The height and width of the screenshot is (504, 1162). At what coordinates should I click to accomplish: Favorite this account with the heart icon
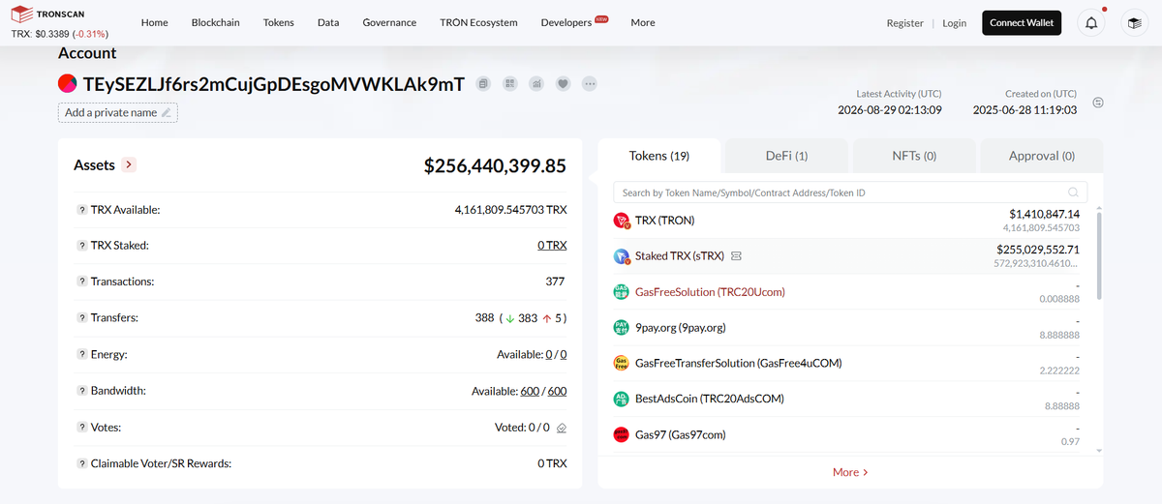click(563, 84)
